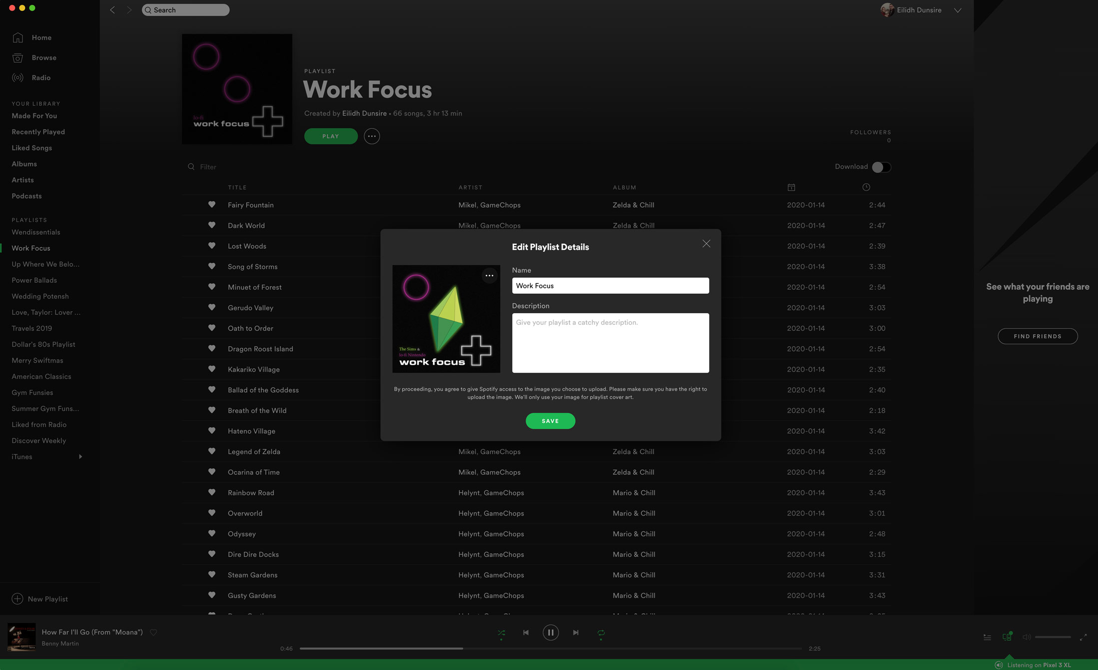The height and width of the screenshot is (670, 1098).
Task: Select the Wendissentials playlist
Action: [x=36, y=232]
